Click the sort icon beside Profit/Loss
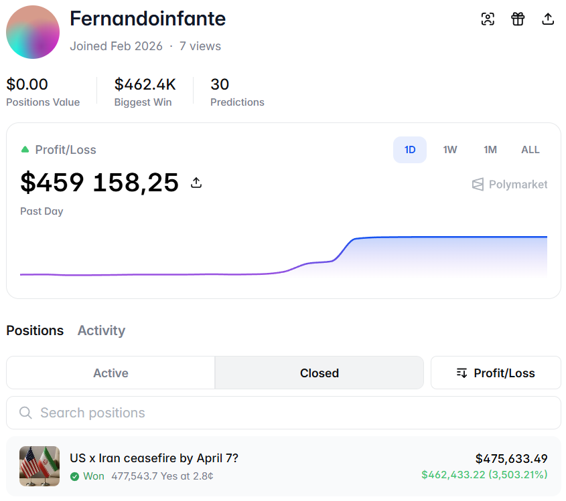Viewport: 566px width, 501px height. pyautogui.click(x=462, y=373)
